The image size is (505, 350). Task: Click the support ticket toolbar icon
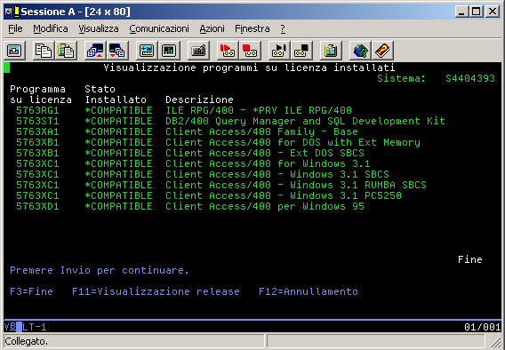382,51
